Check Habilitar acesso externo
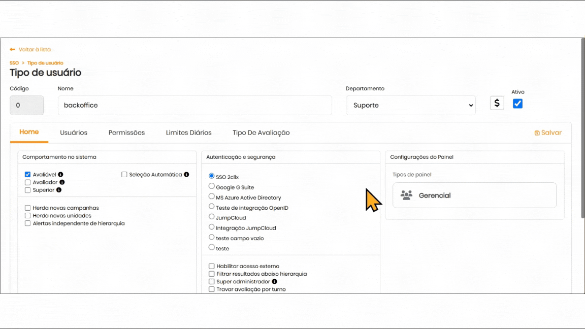This screenshot has width=585, height=329. click(212, 266)
